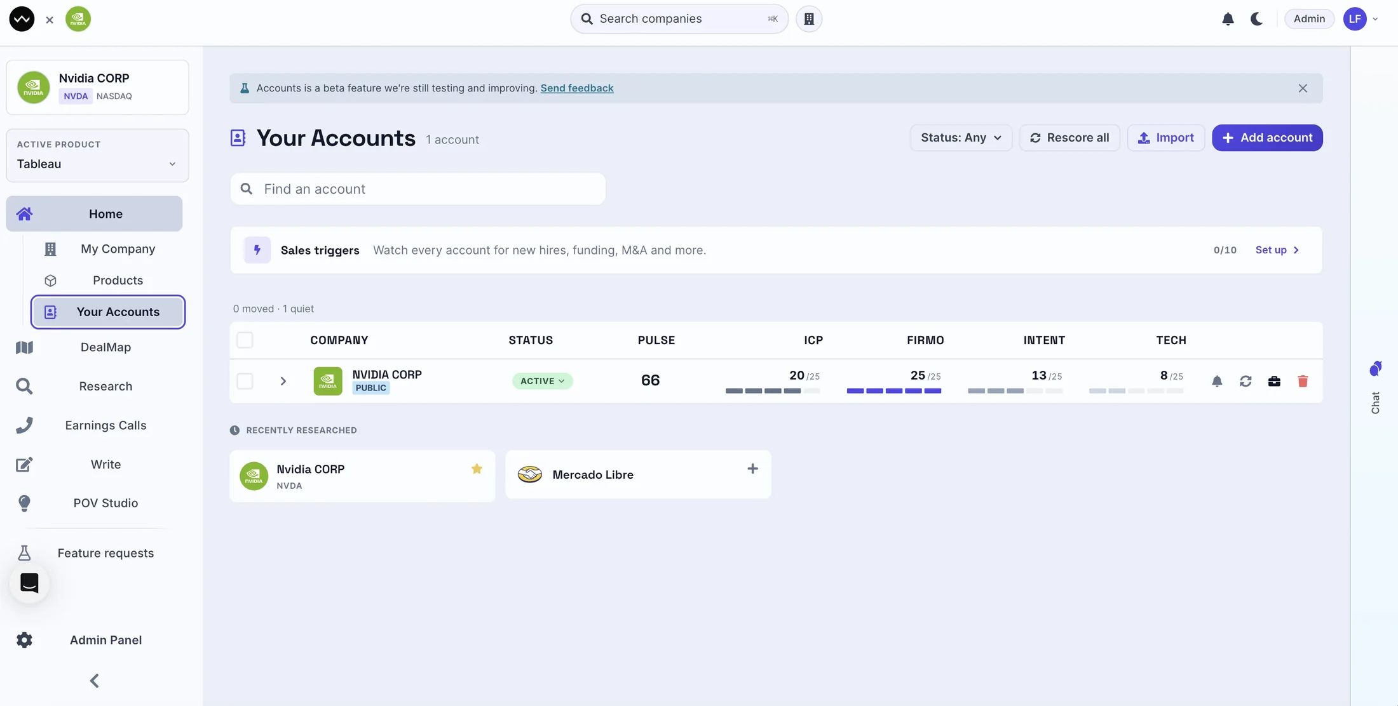This screenshot has height=706, width=1398.
Task: Delete NVIDIA CORP account trash icon
Action: click(1303, 381)
